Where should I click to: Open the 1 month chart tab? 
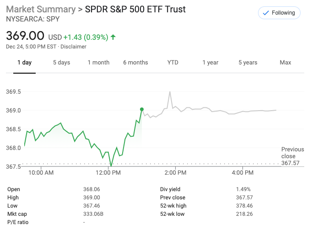(98, 63)
